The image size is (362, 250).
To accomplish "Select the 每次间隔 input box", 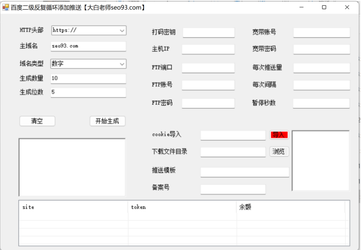I will 321,85.
